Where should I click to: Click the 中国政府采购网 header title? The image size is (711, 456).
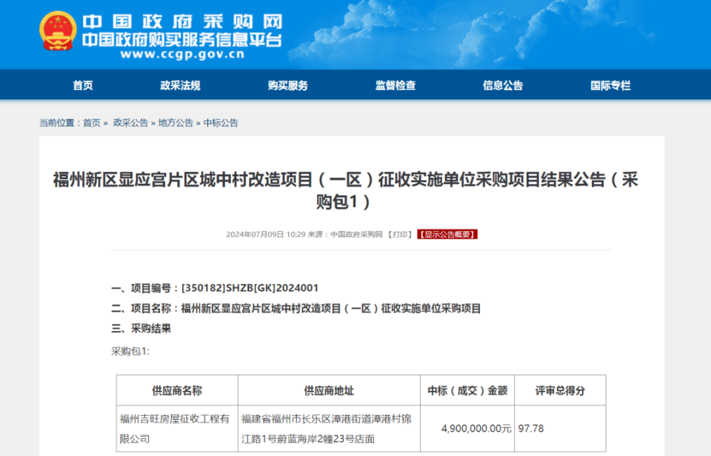(x=182, y=21)
